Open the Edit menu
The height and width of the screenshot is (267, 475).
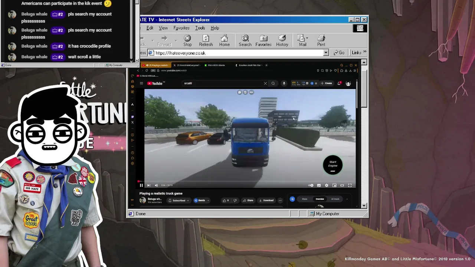(150, 28)
